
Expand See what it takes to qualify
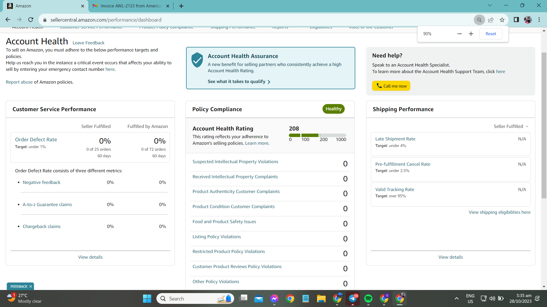[x=239, y=82]
